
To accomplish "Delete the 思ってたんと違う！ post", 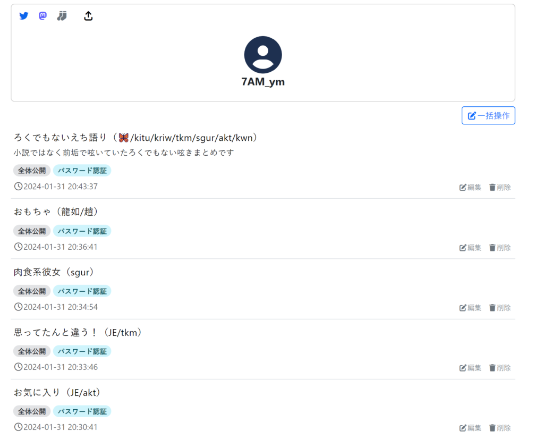I will [500, 368].
